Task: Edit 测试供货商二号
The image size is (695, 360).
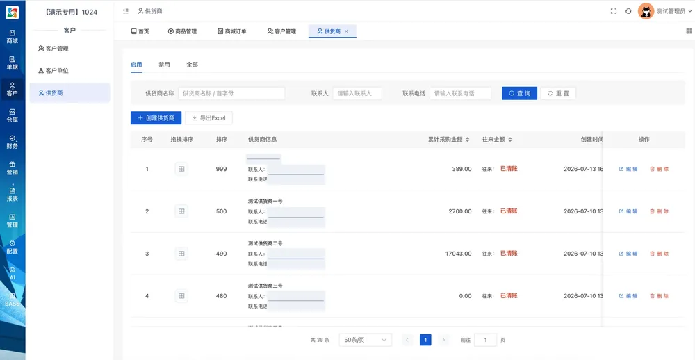Action: click(628, 254)
